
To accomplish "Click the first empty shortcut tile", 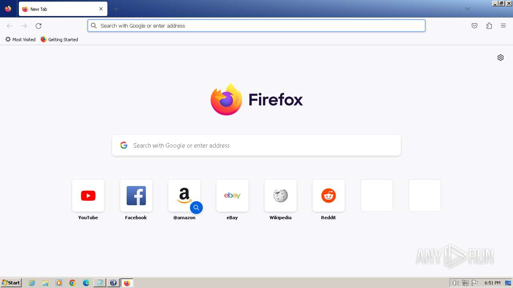I will [x=377, y=196].
